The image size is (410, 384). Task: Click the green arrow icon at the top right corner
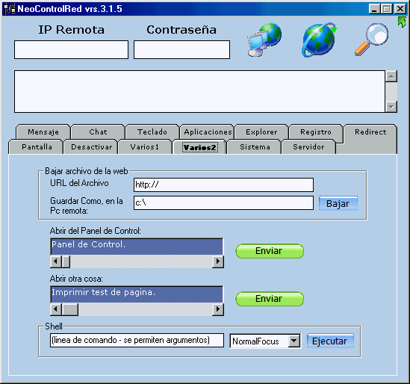click(x=402, y=22)
